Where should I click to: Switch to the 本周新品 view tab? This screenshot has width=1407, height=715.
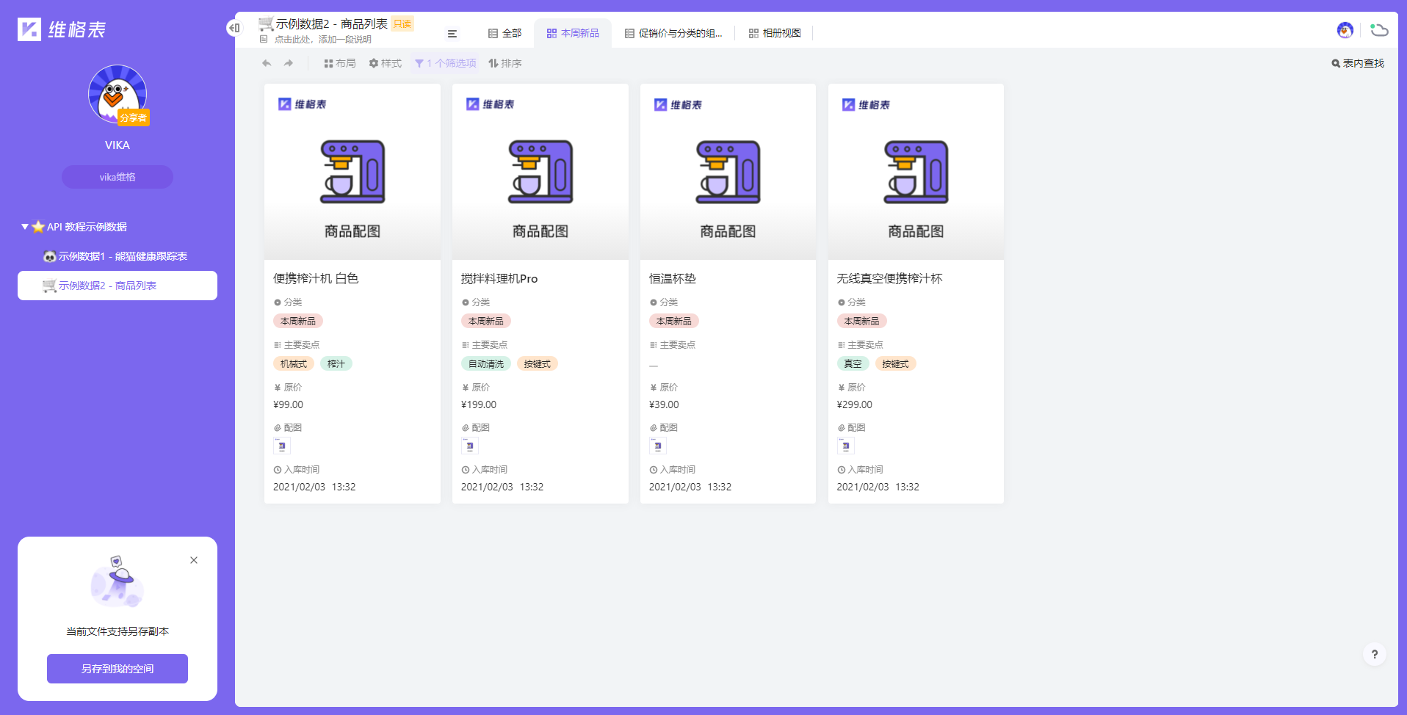point(573,34)
